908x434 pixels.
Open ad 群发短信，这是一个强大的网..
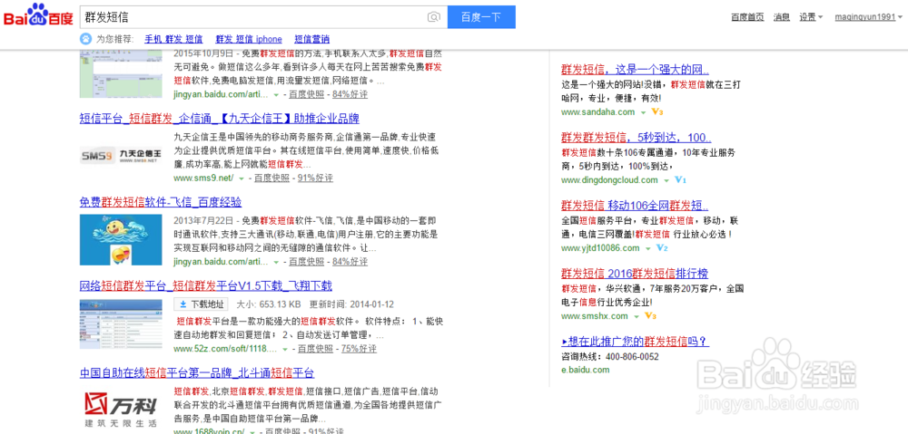pos(635,70)
